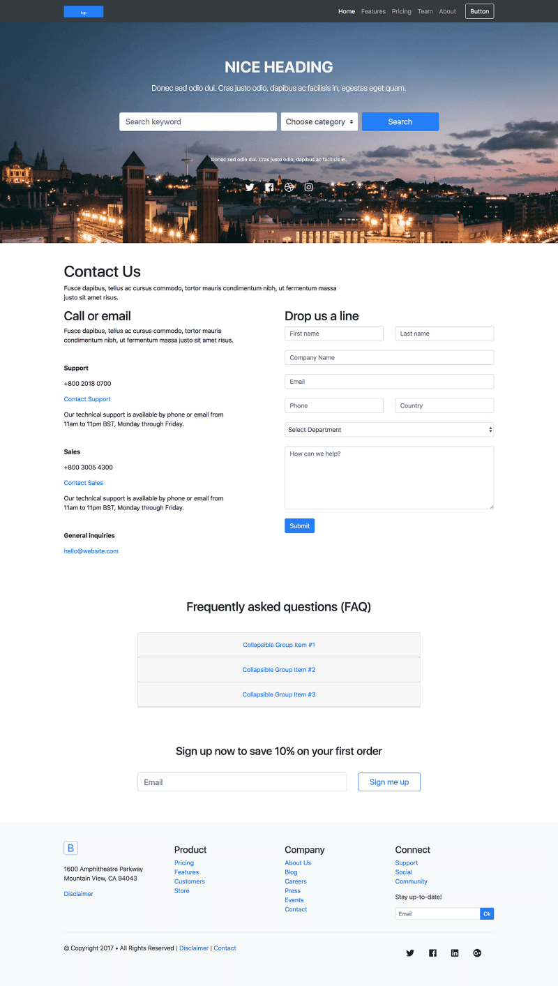The height and width of the screenshot is (986, 558).
Task: Submit the contact form
Action: click(x=299, y=525)
